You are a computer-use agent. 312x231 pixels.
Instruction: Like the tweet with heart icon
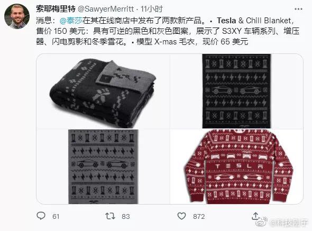[181, 216]
